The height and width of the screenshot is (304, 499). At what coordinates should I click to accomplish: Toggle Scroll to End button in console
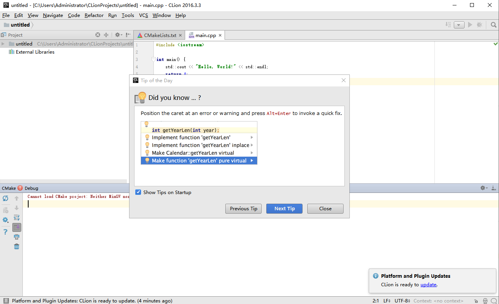pos(17,227)
